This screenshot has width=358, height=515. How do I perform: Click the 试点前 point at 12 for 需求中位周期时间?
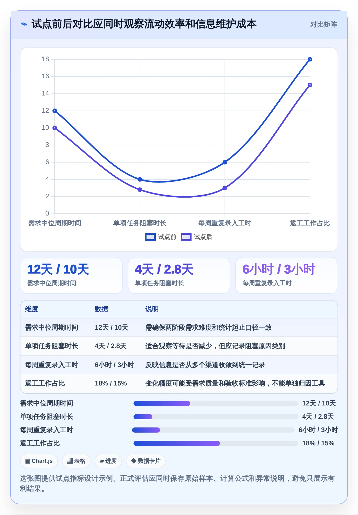click(55, 111)
